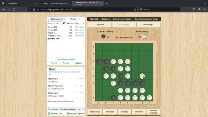Screen dimensions: 208x117
Task: Open a new browser tab with plus
Action: click(107, 4)
